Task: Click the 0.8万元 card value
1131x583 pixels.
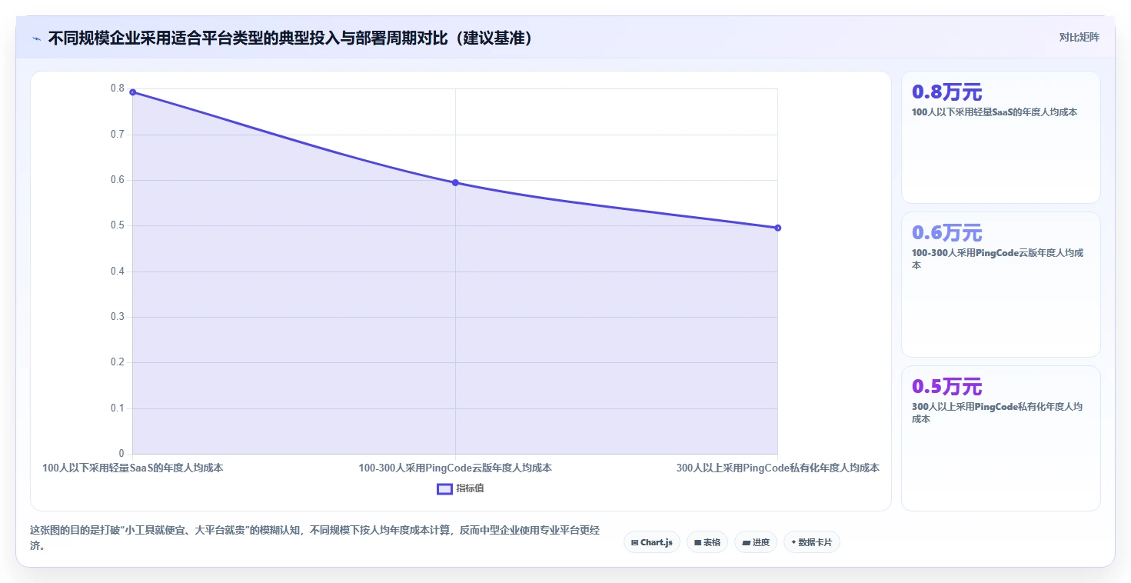Action: point(946,92)
